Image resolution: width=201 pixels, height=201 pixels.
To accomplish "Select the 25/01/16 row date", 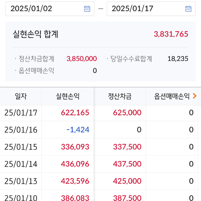I will [21, 130].
